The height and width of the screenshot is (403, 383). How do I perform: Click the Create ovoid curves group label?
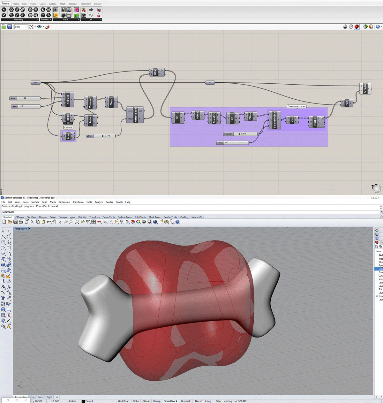coord(297,106)
